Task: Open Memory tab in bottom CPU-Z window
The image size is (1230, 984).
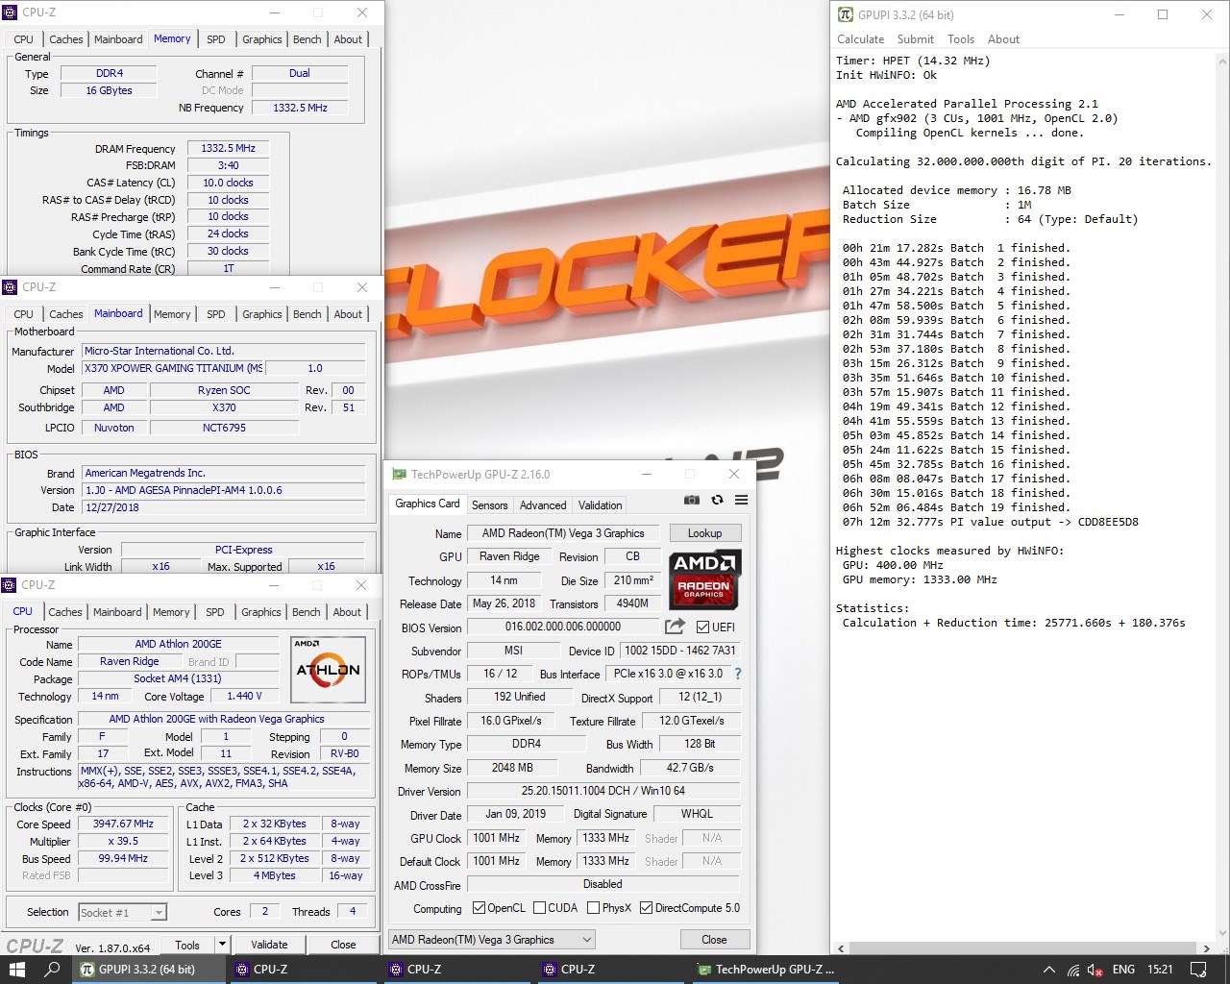Action: tap(171, 612)
